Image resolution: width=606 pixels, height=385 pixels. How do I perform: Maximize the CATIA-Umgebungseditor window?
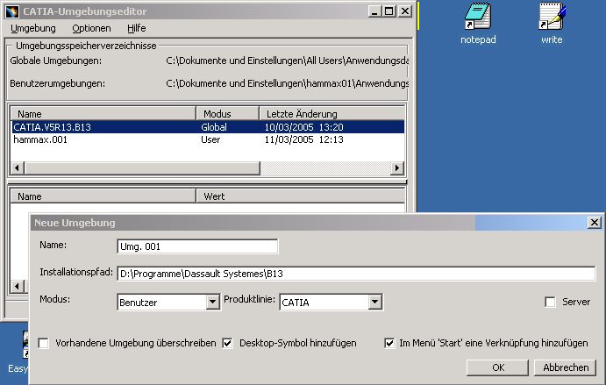389,11
